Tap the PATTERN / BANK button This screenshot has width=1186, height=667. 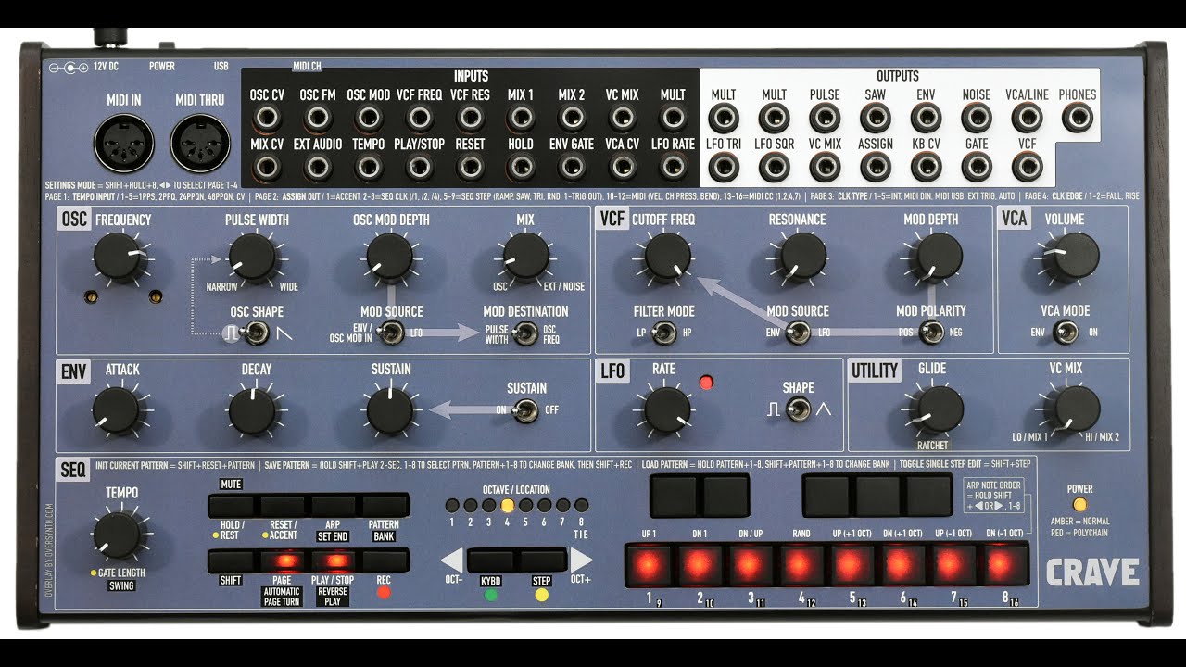(x=385, y=505)
